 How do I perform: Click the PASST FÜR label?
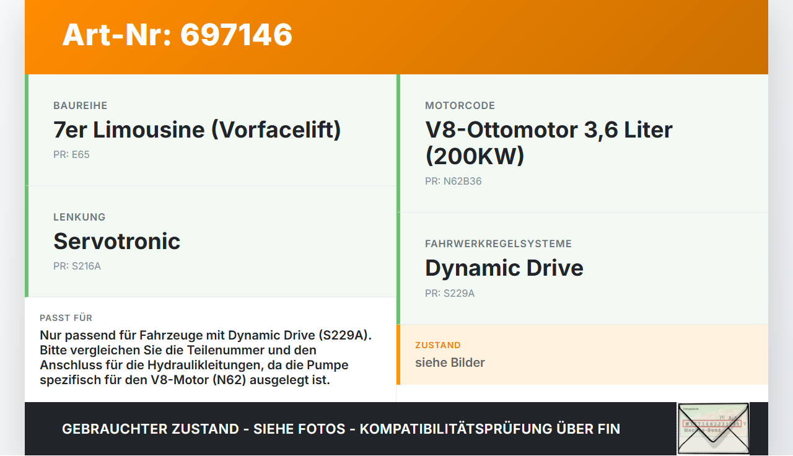pos(66,318)
